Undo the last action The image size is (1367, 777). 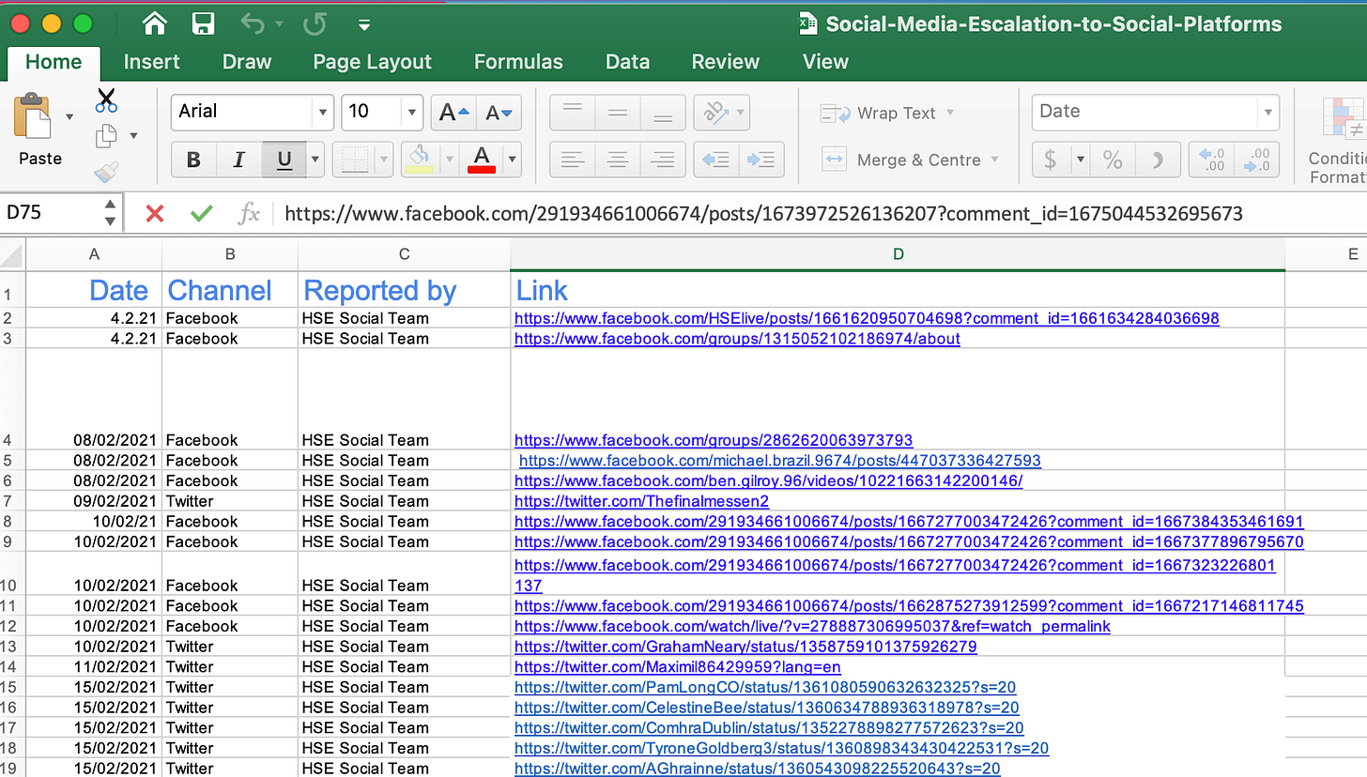click(x=253, y=23)
